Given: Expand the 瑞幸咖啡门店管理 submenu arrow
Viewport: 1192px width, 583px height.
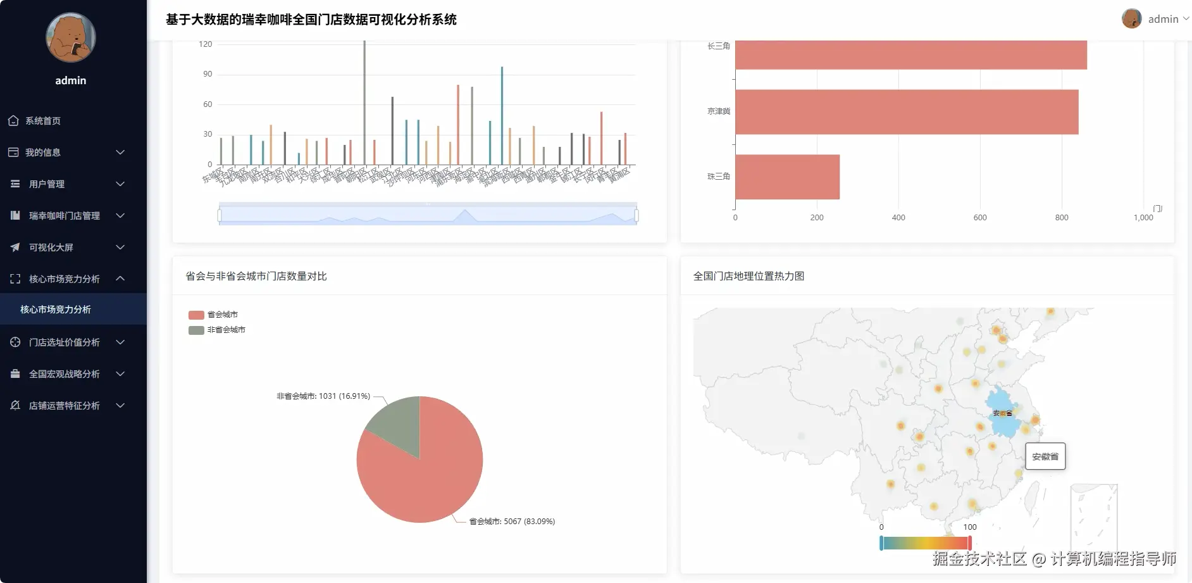Looking at the screenshot, I should [120, 215].
